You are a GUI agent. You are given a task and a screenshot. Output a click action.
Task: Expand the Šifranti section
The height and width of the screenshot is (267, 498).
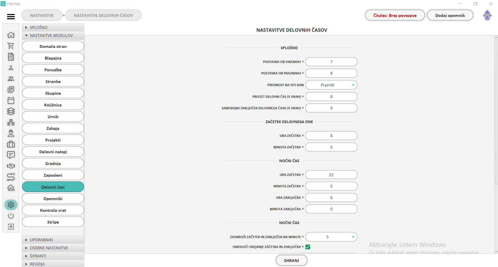pos(53,256)
